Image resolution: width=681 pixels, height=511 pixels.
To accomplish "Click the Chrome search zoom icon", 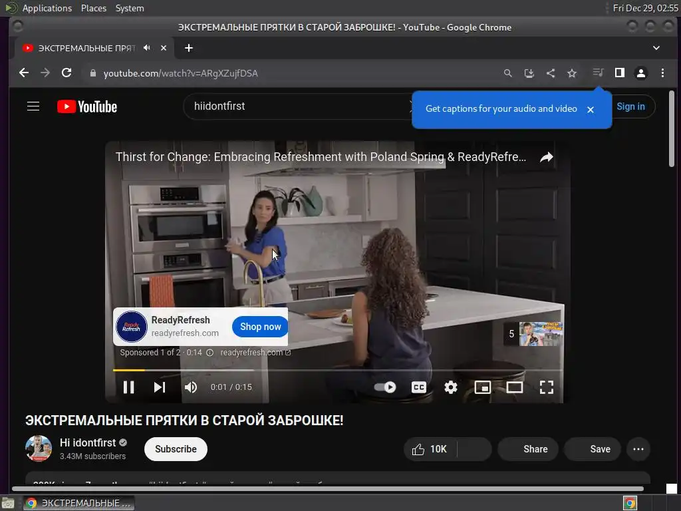I will tap(507, 73).
